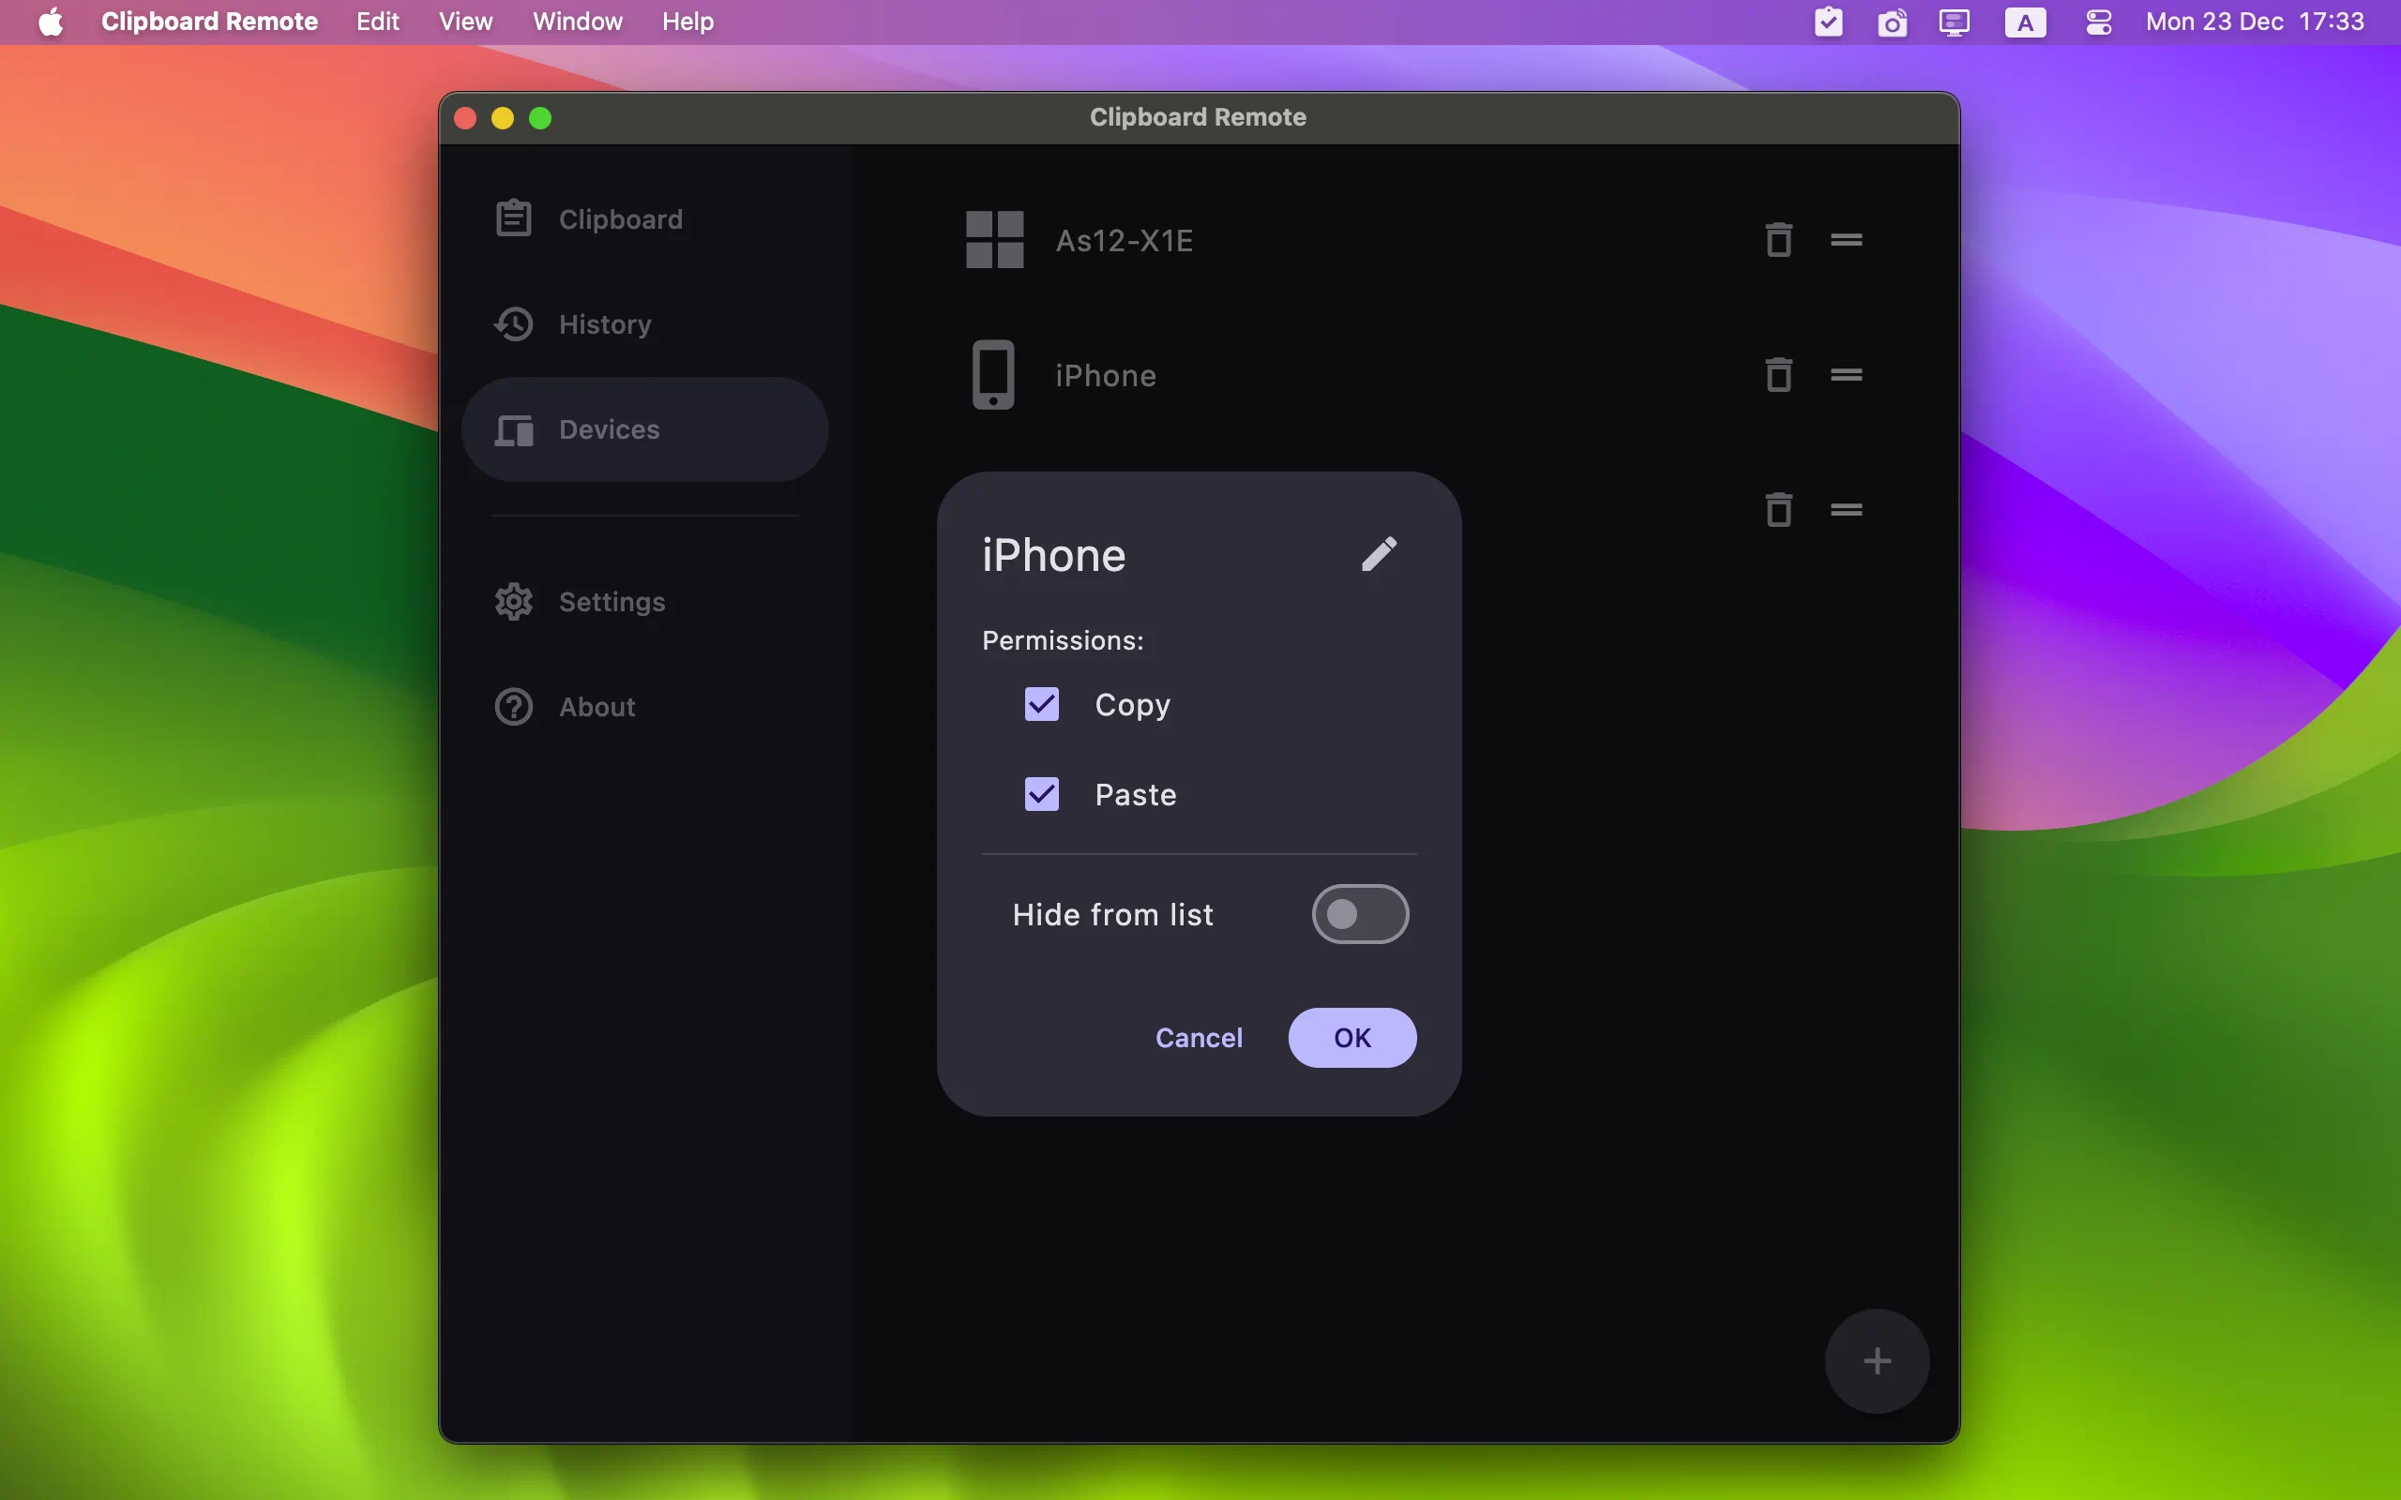This screenshot has height=1500, width=2401.
Task: Click the reorder icon for third device
Action: pos(1846,508)
